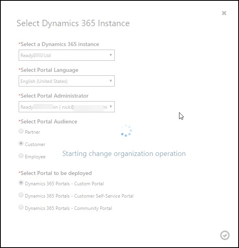This screenshot has width=239, height=248.
Task: Click the 'Select a Dynamics 365 instance' label
Action: tap(60, 44)
